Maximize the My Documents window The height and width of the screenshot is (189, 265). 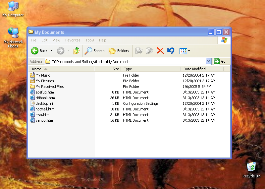[x=219, y=32]
